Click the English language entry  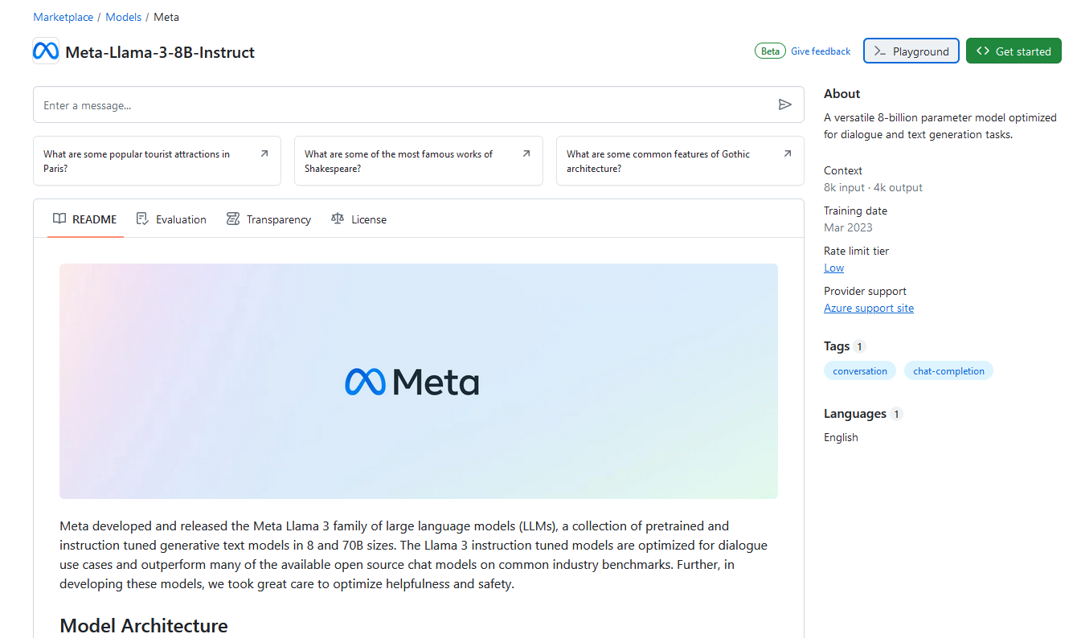841,437
